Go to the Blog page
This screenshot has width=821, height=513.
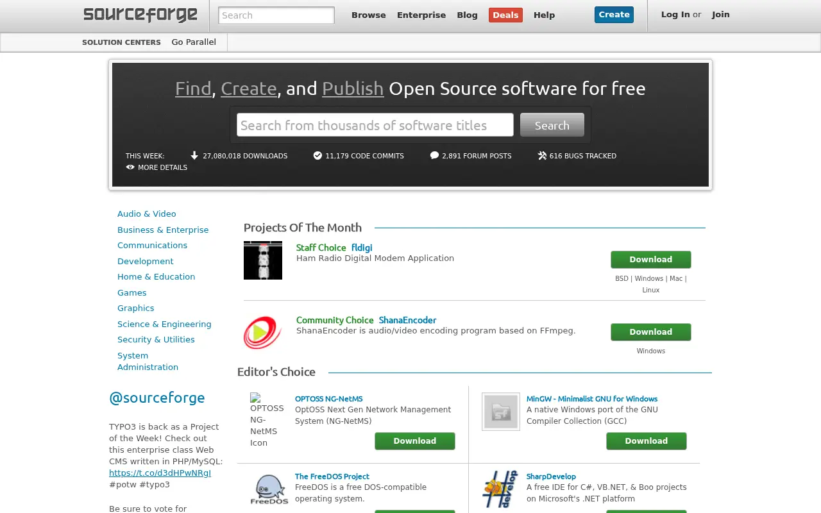coord(467,15)
